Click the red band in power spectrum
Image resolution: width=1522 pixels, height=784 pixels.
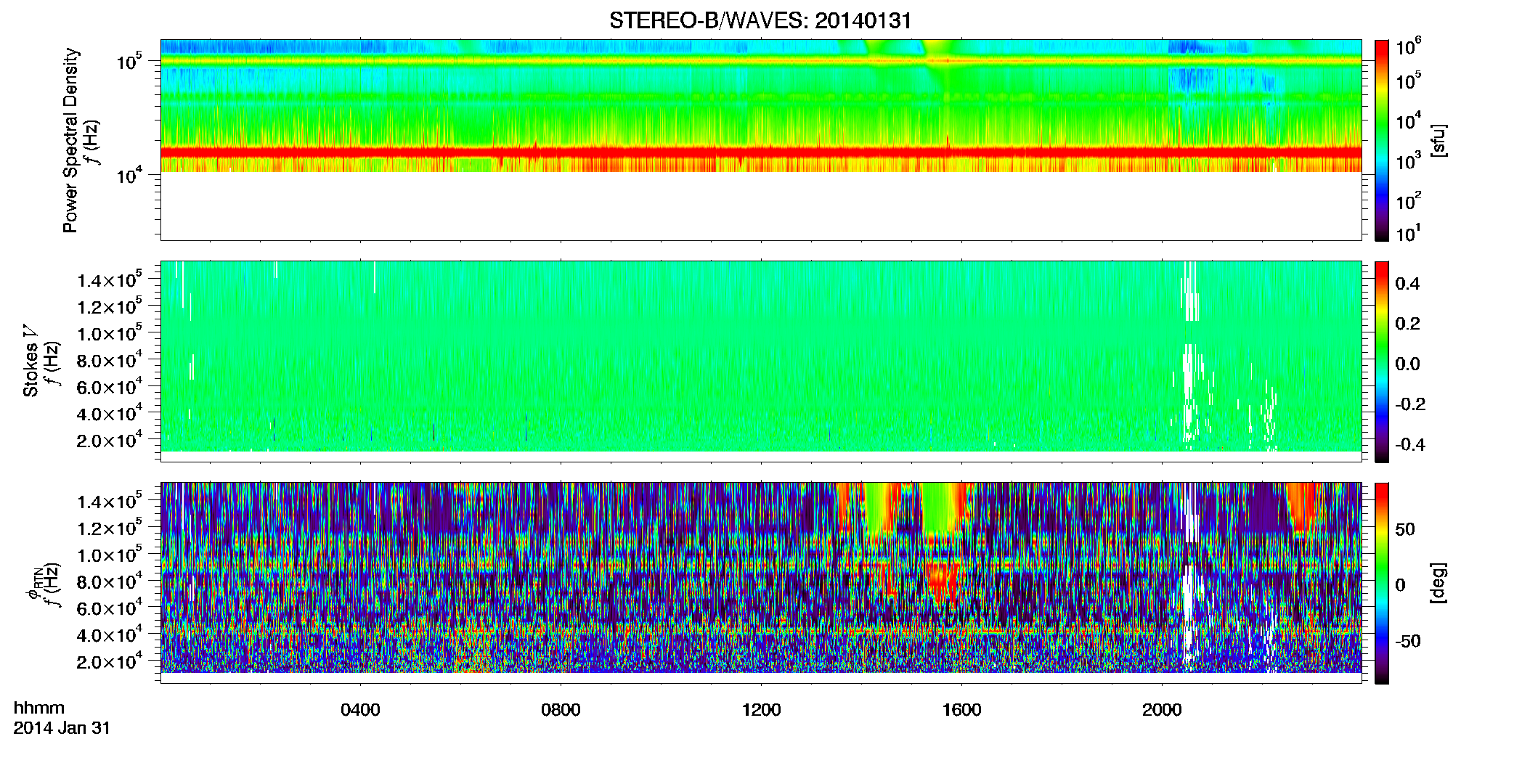tap(760, 152)
